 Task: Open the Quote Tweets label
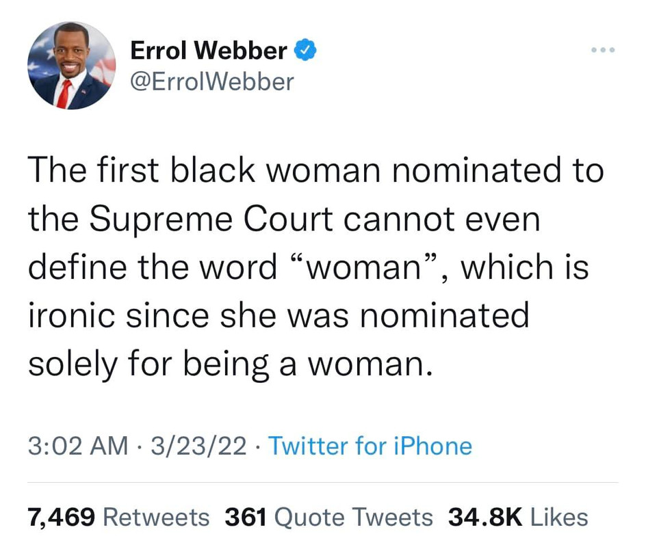coord(354,518)
